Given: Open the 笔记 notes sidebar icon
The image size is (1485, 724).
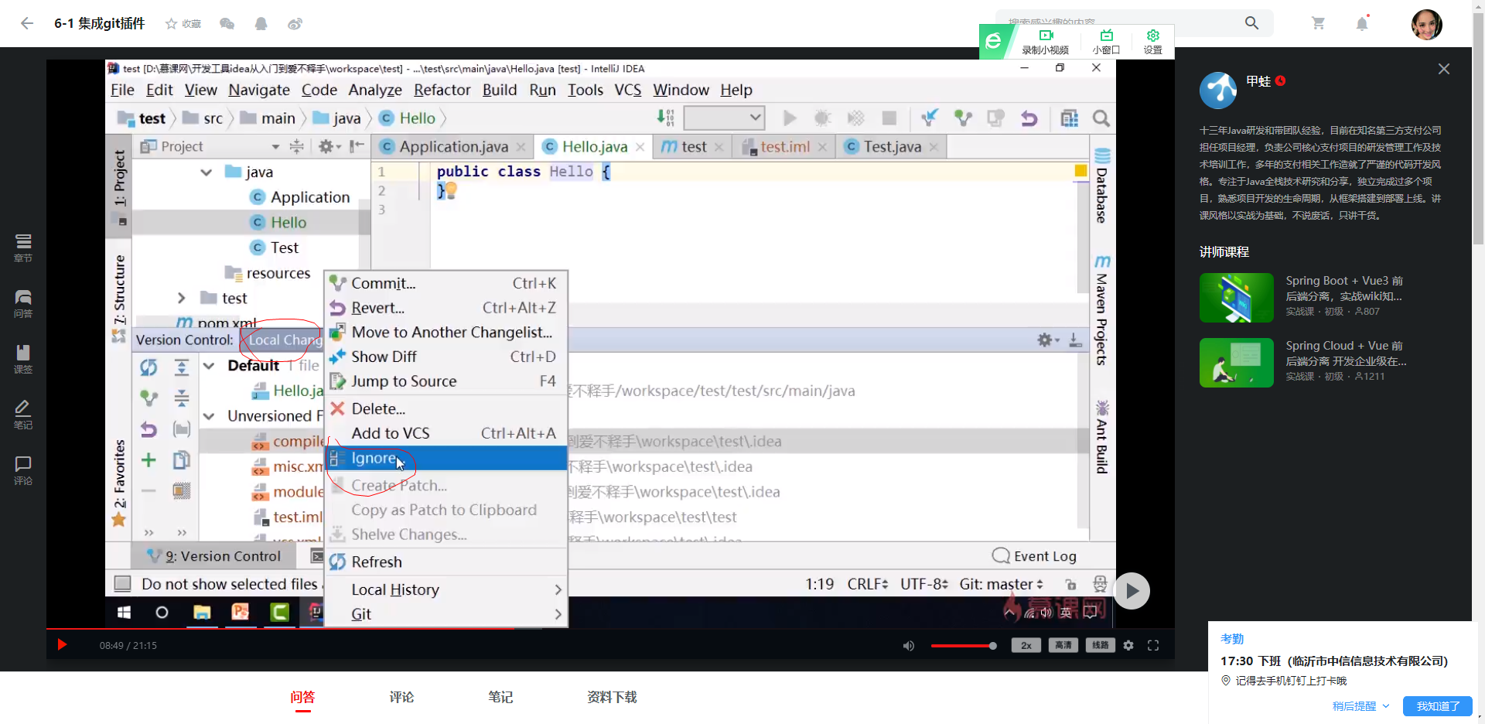Looking at the screenshot, I should pyautogui.click(x=23, y=415).
